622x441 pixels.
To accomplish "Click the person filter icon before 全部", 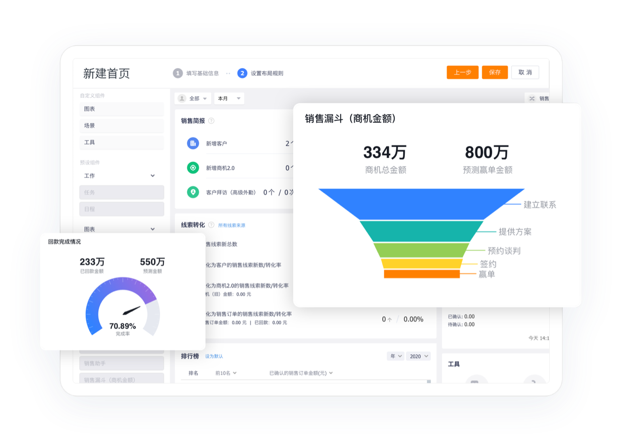I will [182, 98].
